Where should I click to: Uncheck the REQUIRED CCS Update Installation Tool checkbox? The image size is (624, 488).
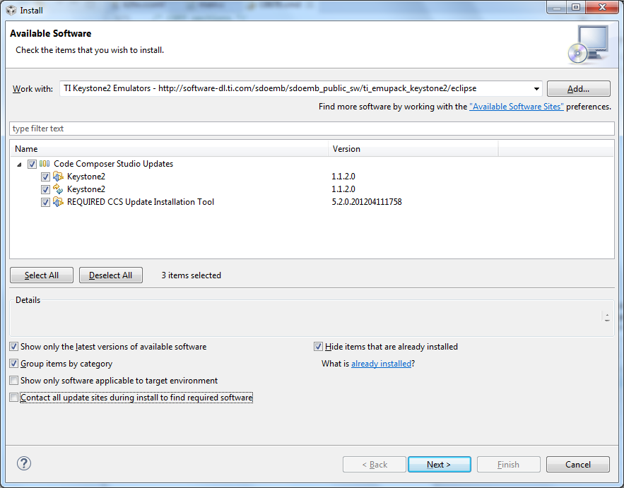45,202
